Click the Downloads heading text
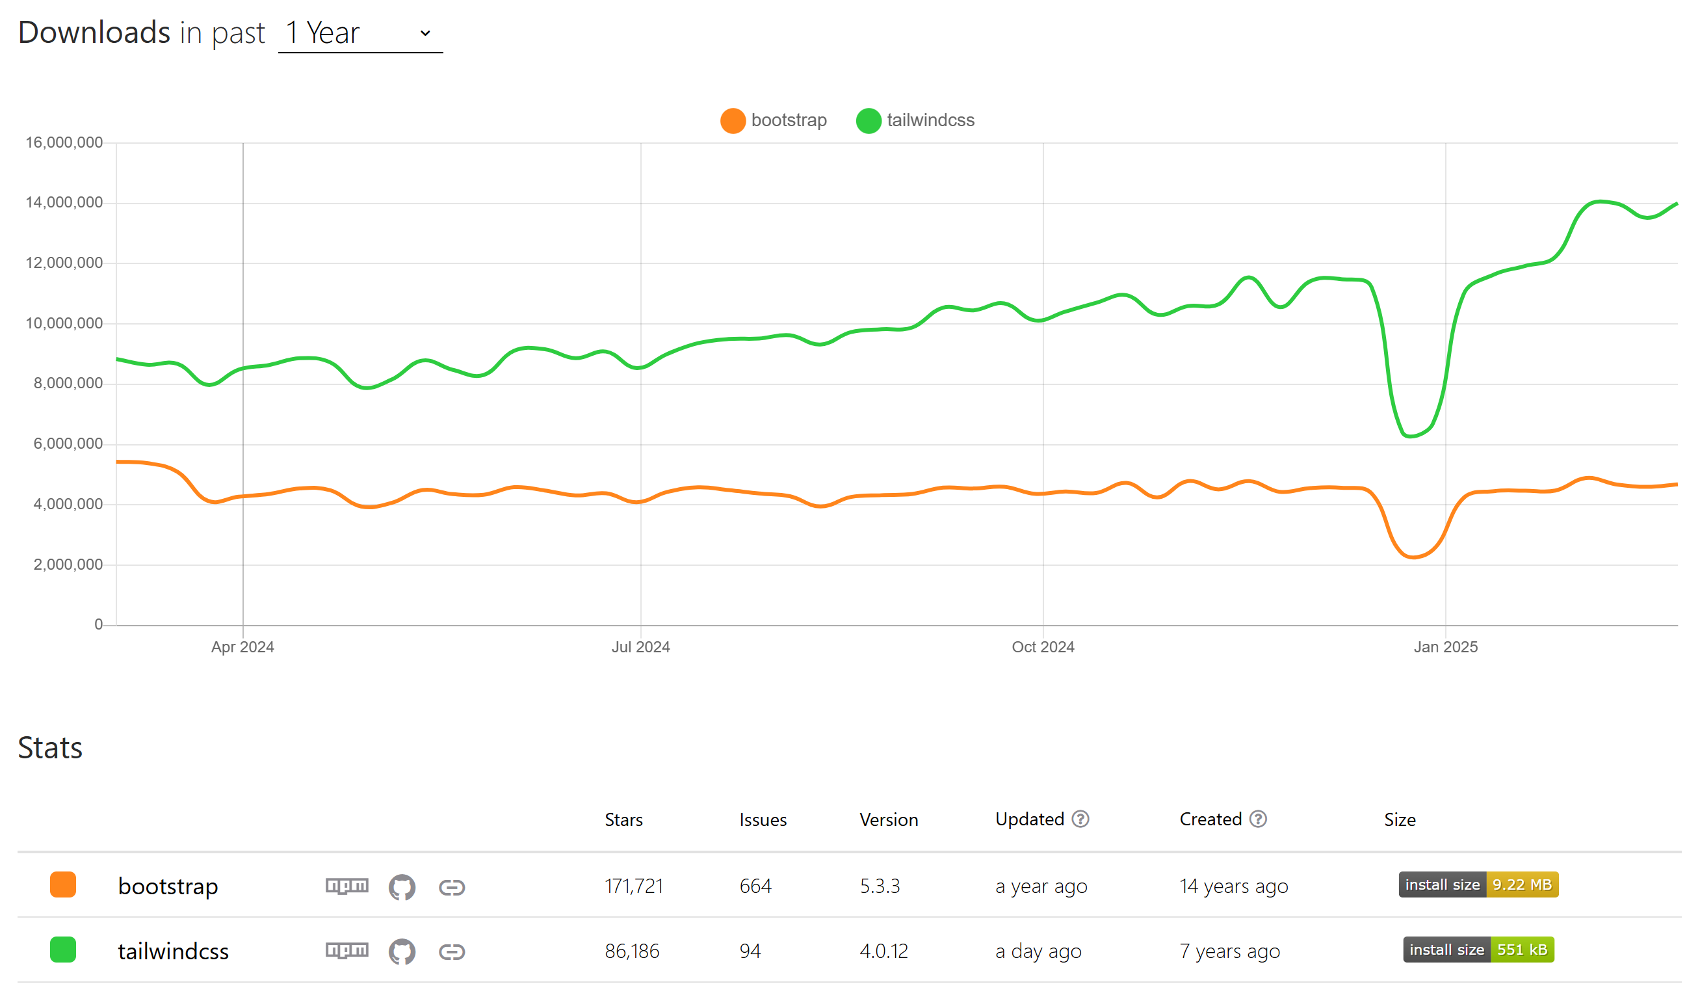 94,33
